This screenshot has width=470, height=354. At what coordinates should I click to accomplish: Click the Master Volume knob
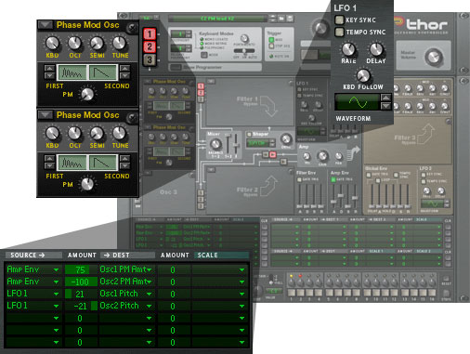(434, 57)
